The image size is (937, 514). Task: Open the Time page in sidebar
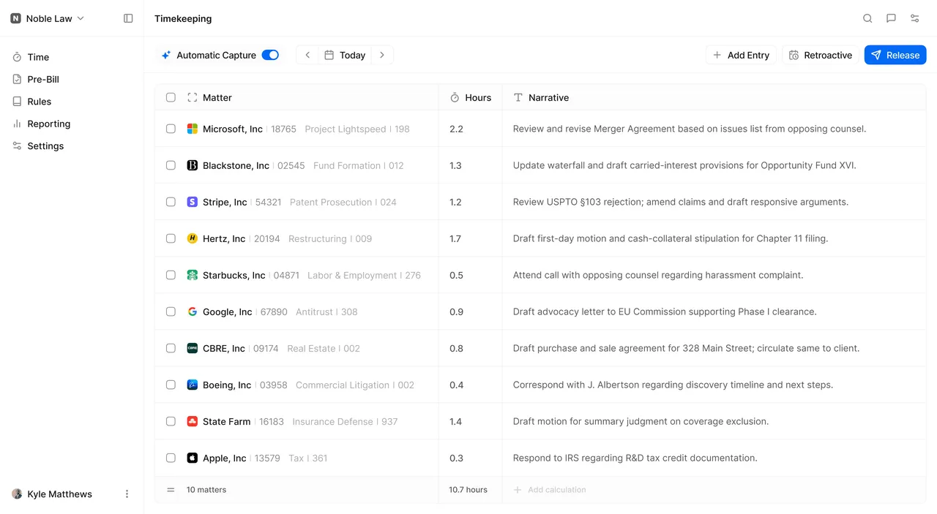(72, 57)
